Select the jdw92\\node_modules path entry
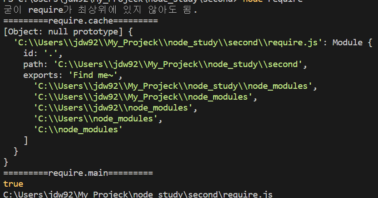The width and height of the screenshot is (378, 198). pos(115,108)
